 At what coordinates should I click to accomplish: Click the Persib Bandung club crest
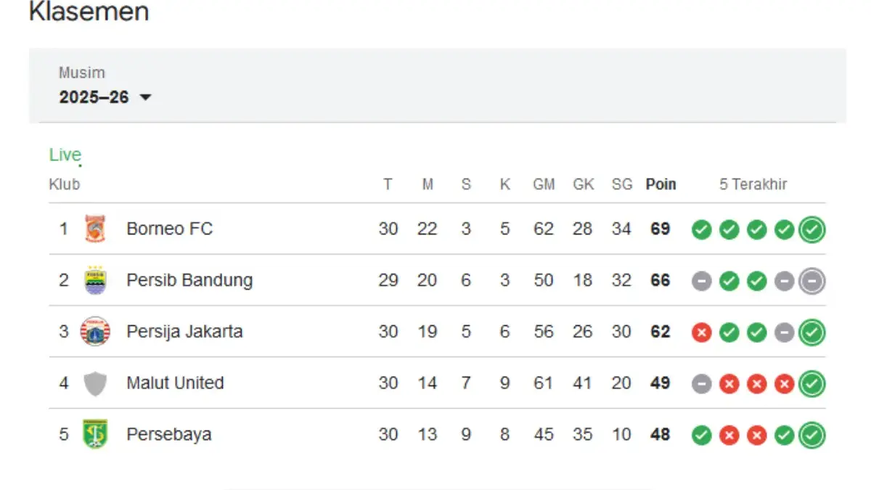(97, 280)
